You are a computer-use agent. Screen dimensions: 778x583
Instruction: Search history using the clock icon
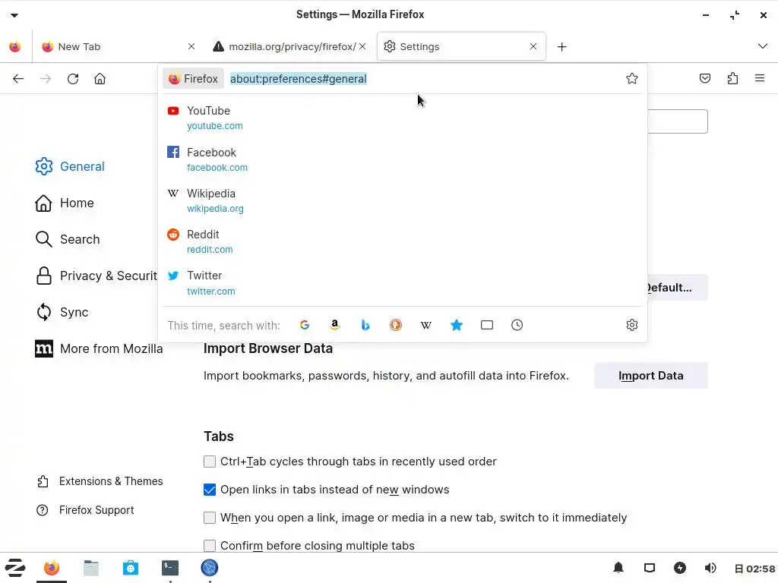[x=517, y=325]
